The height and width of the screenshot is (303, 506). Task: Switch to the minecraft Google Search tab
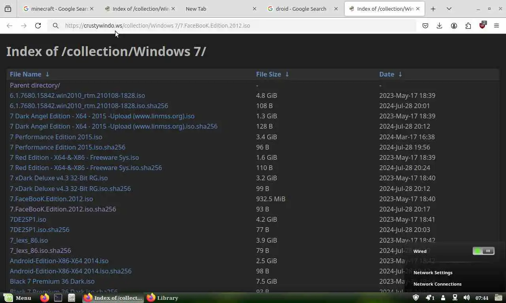click(58, 9)
